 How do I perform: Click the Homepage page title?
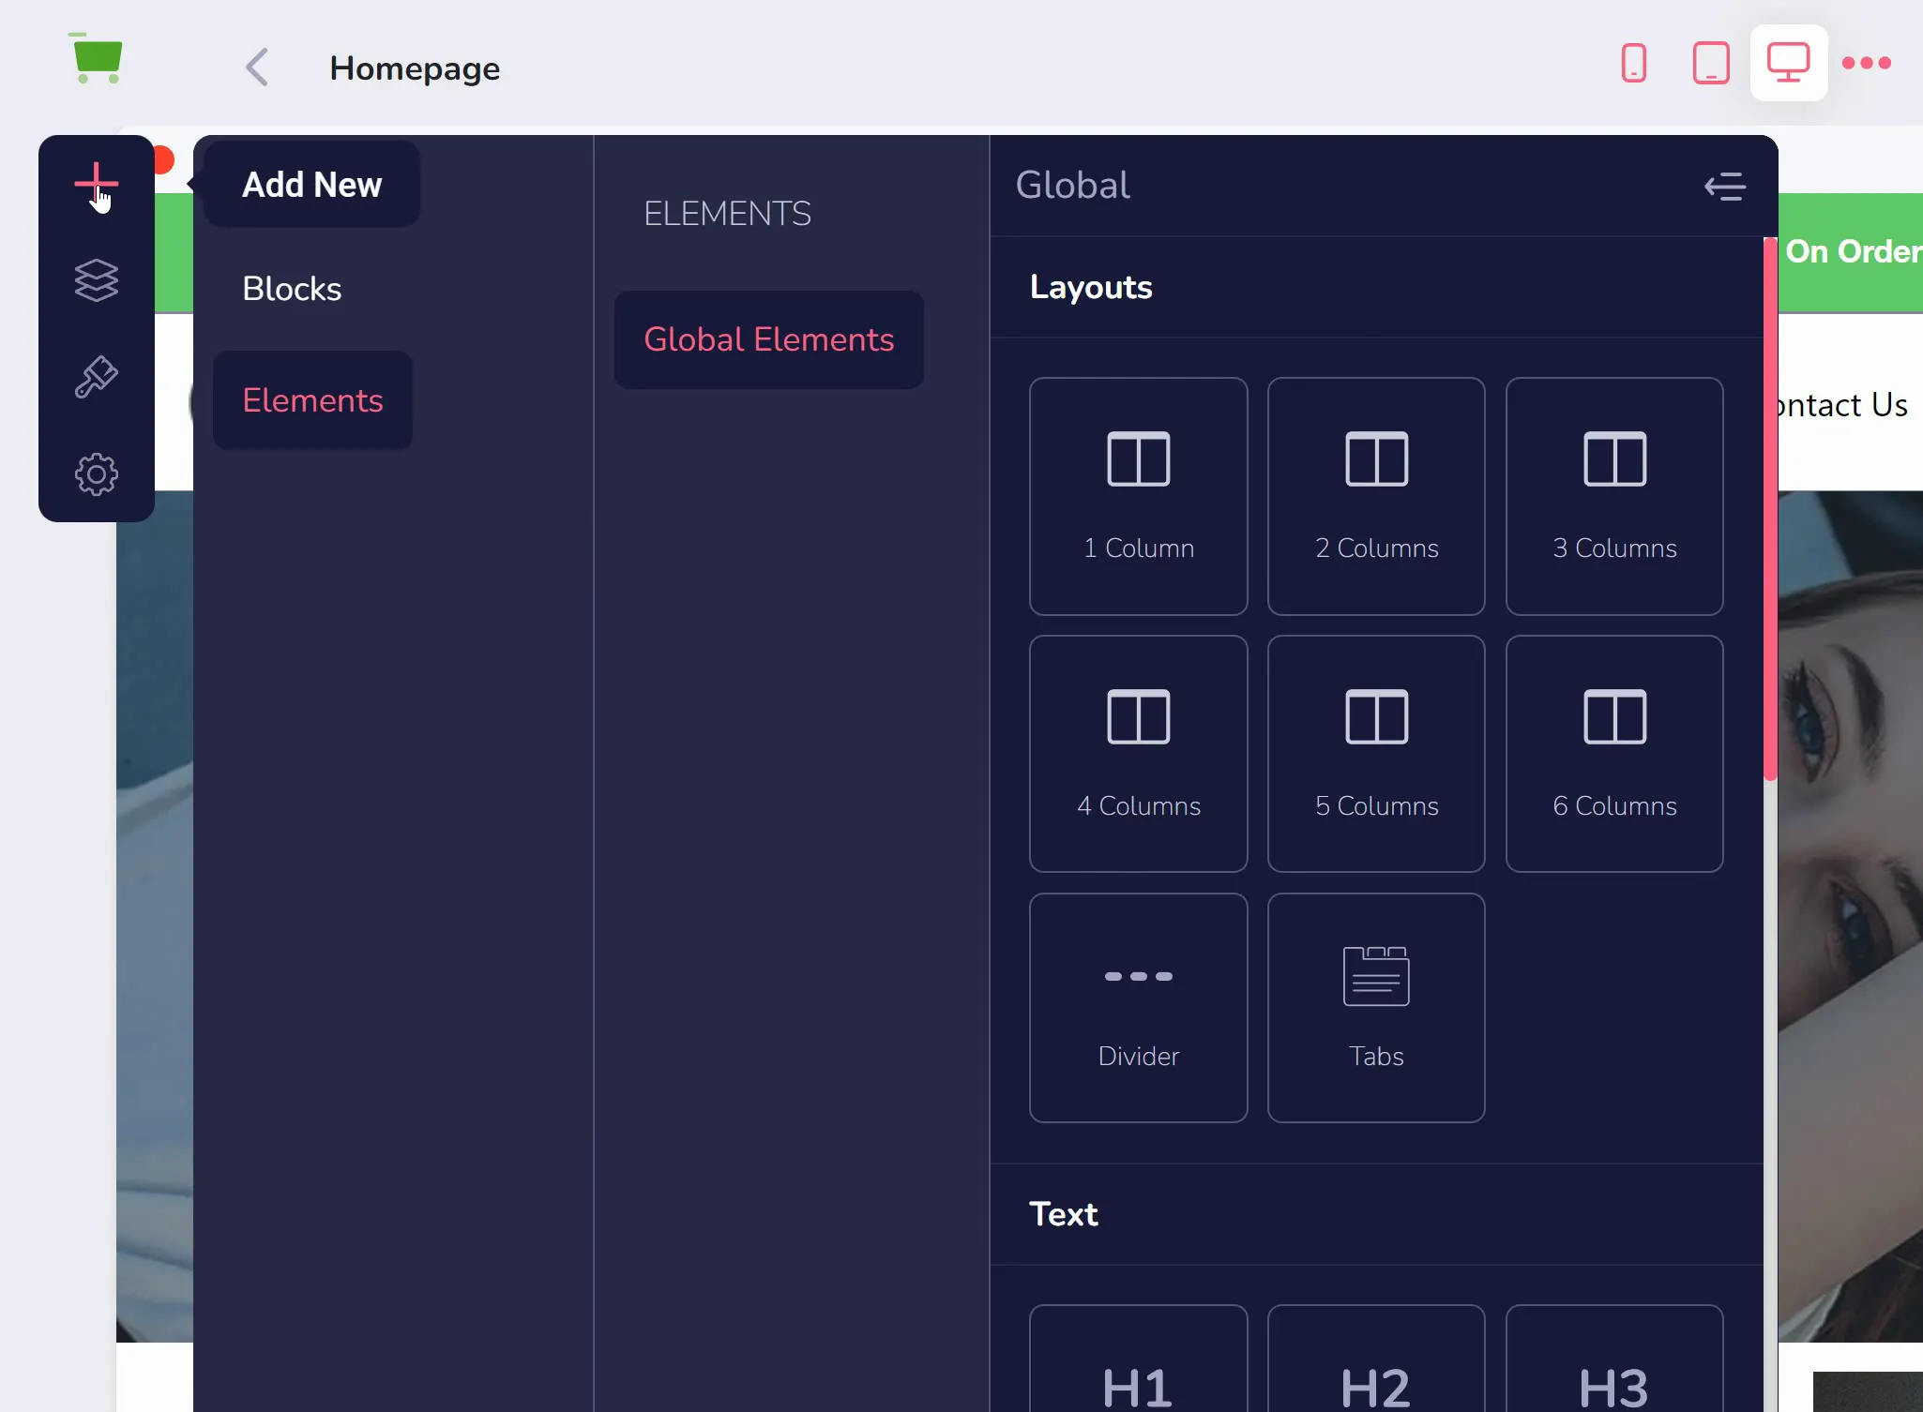coord(415,68)
